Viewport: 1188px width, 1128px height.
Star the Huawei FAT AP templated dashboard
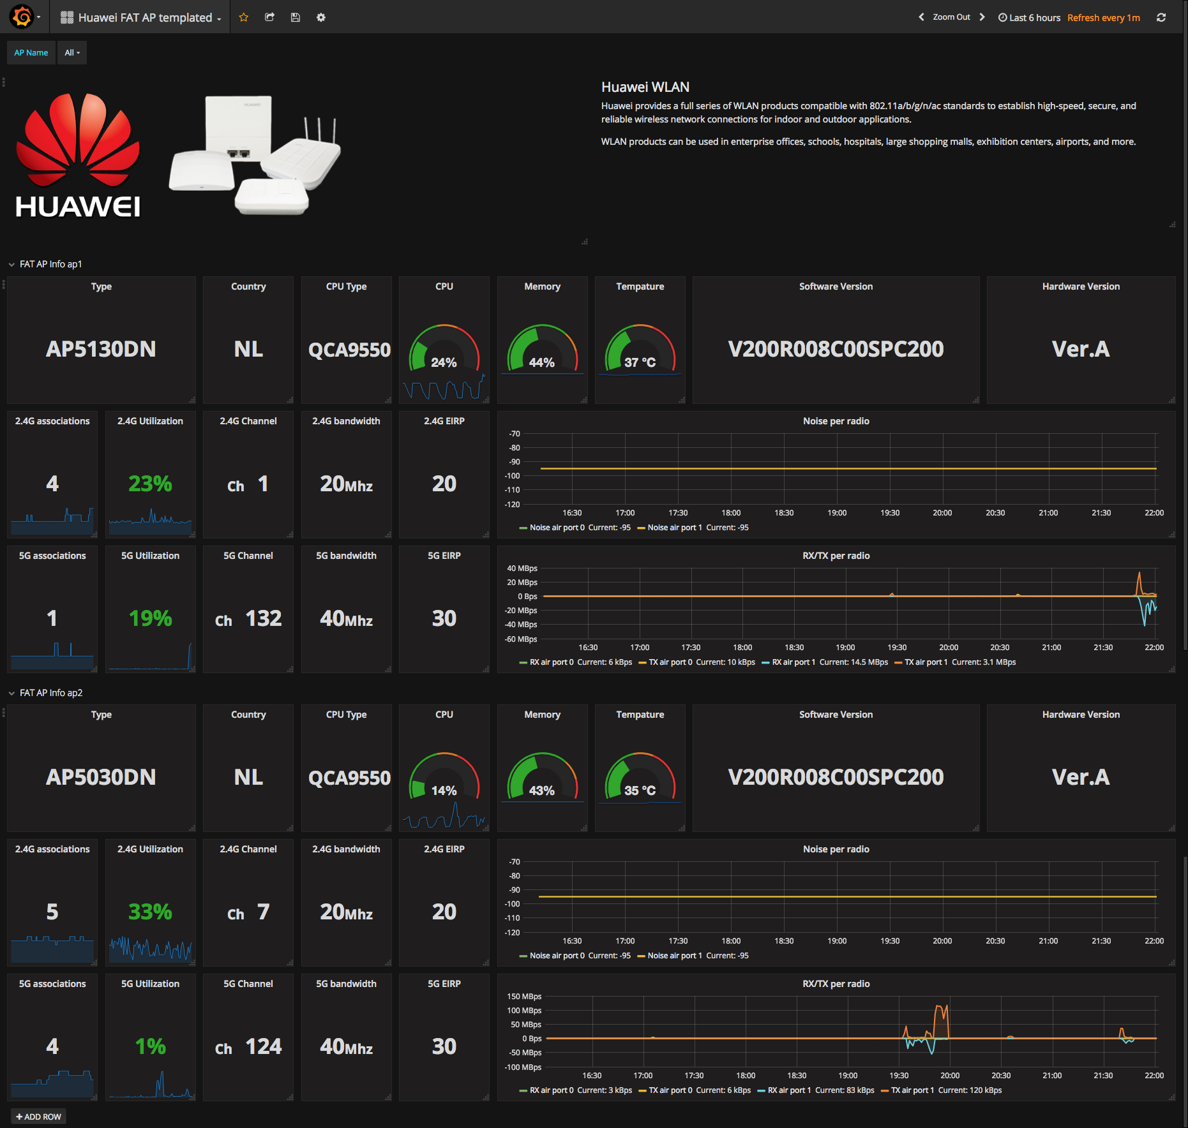pos(243,17)
